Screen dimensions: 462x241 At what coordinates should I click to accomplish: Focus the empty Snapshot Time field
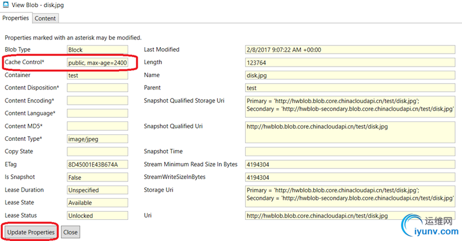350,151
